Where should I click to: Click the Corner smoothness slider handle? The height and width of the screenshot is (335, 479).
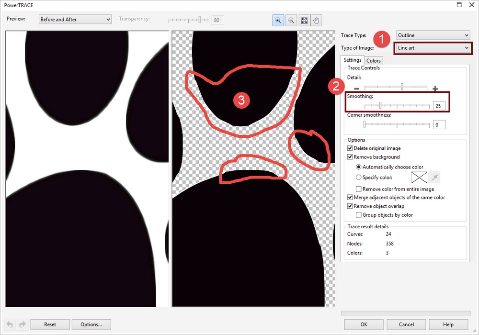point(365,124)
